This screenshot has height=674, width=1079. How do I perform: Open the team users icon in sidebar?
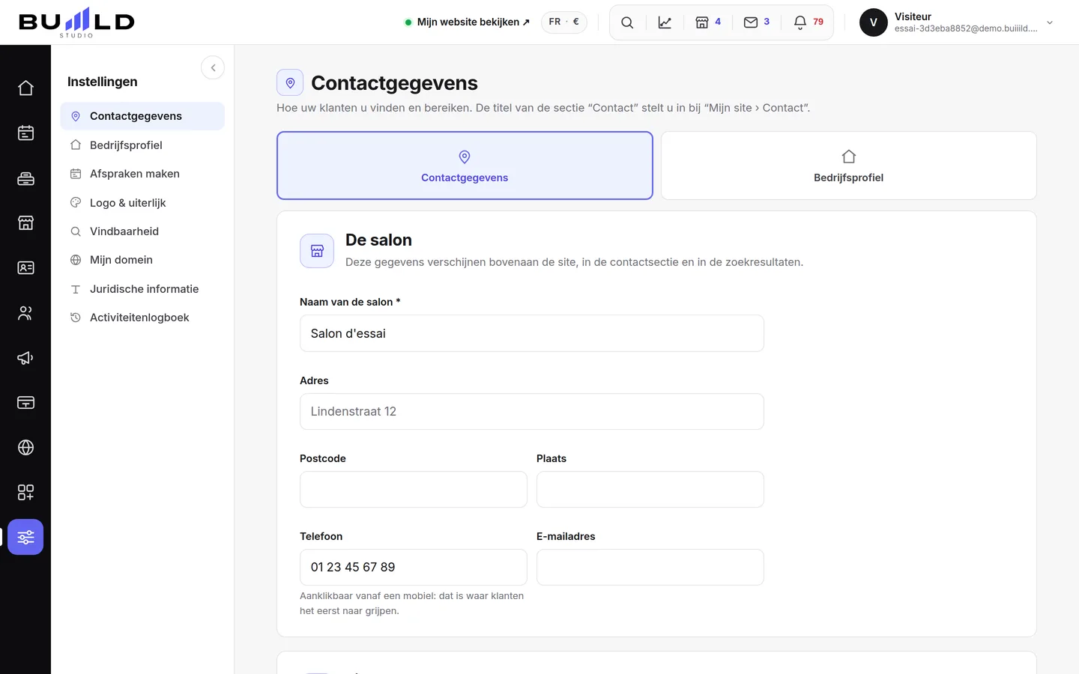(x=25, y=313)
